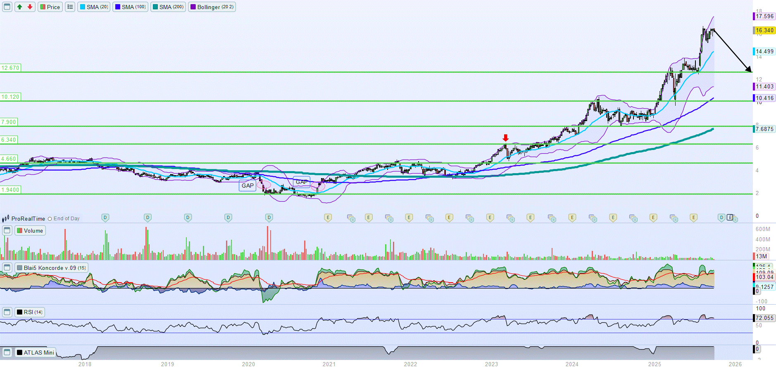Open the SMA (20) indicator settings
The width and height of the screenshot is (776, 367).
click(94, 7)
